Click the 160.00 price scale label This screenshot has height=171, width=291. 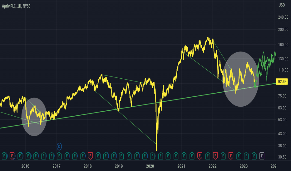click(283, 44)
